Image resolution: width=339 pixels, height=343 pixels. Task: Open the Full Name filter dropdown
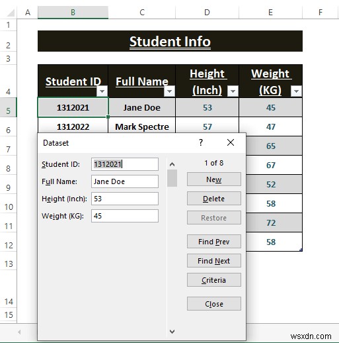tap(169, 91)
